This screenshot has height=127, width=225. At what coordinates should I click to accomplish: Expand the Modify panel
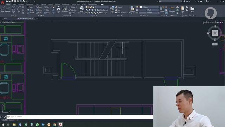(x=41, y=16)
